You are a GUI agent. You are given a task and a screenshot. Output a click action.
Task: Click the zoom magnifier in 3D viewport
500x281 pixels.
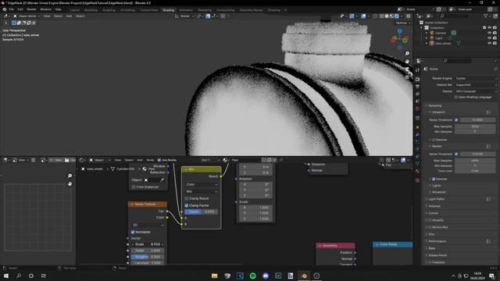[x=407, y=54]
